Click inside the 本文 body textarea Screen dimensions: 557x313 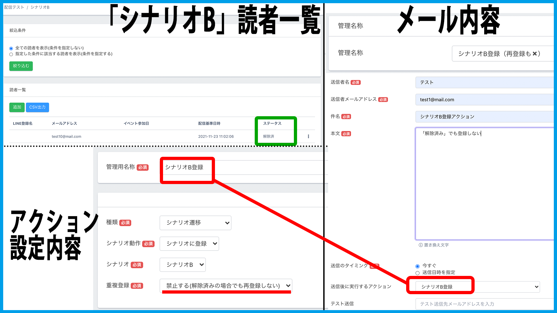pyautogui.click(x=484, y=185)
